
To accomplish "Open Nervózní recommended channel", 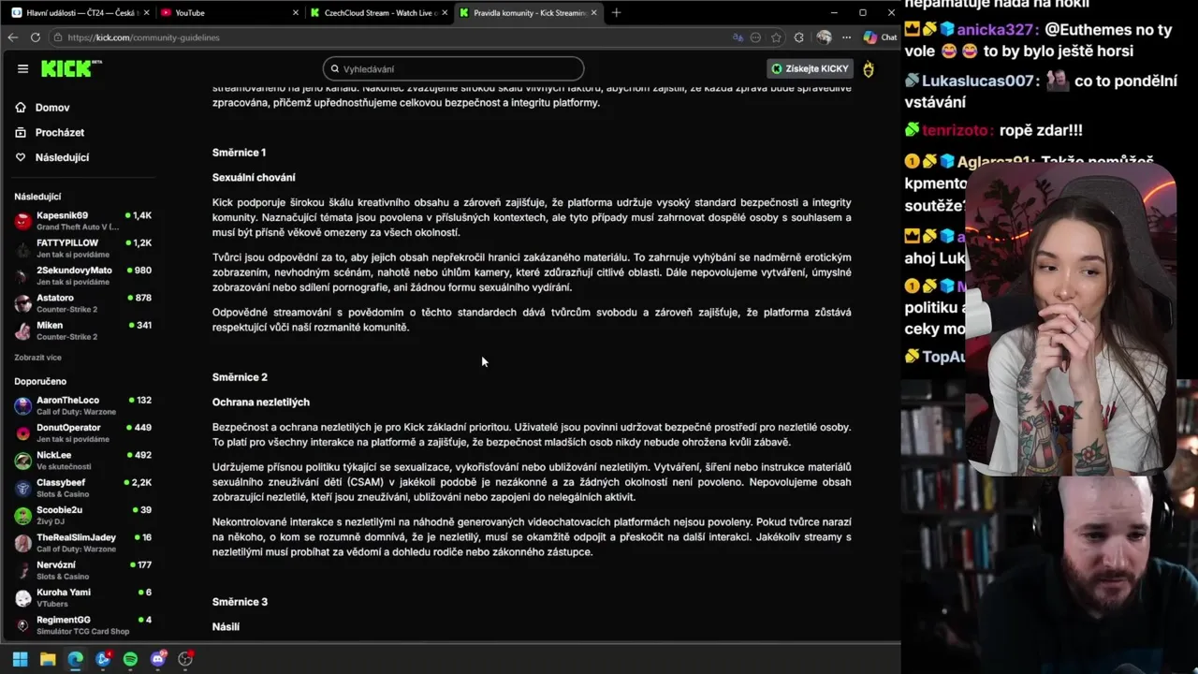I will pyautogui.click(x=82, y=570).
